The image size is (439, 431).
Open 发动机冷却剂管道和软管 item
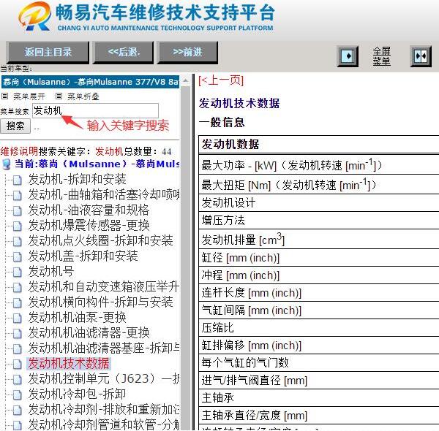tap(104, 424)
